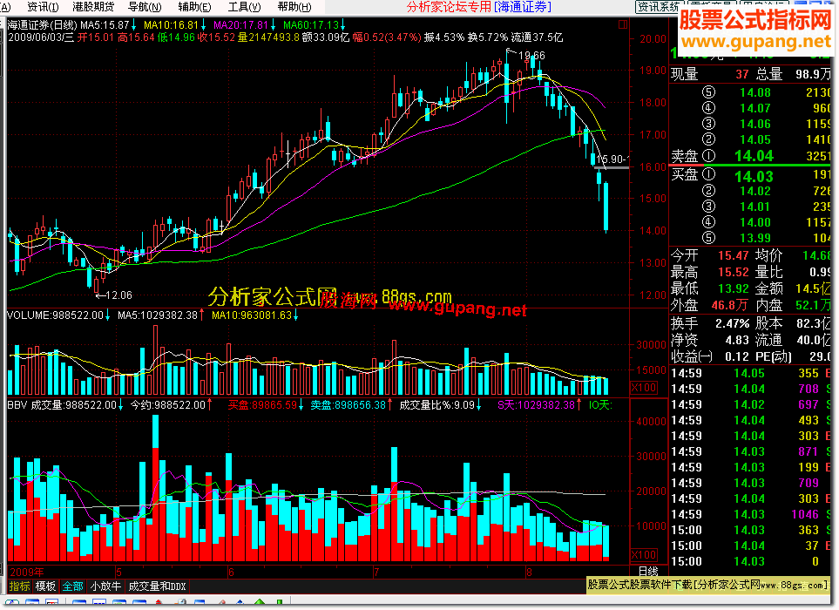Click the 12.06 low price marker
This screenshot has height=610, width=839.
[118, 295]
